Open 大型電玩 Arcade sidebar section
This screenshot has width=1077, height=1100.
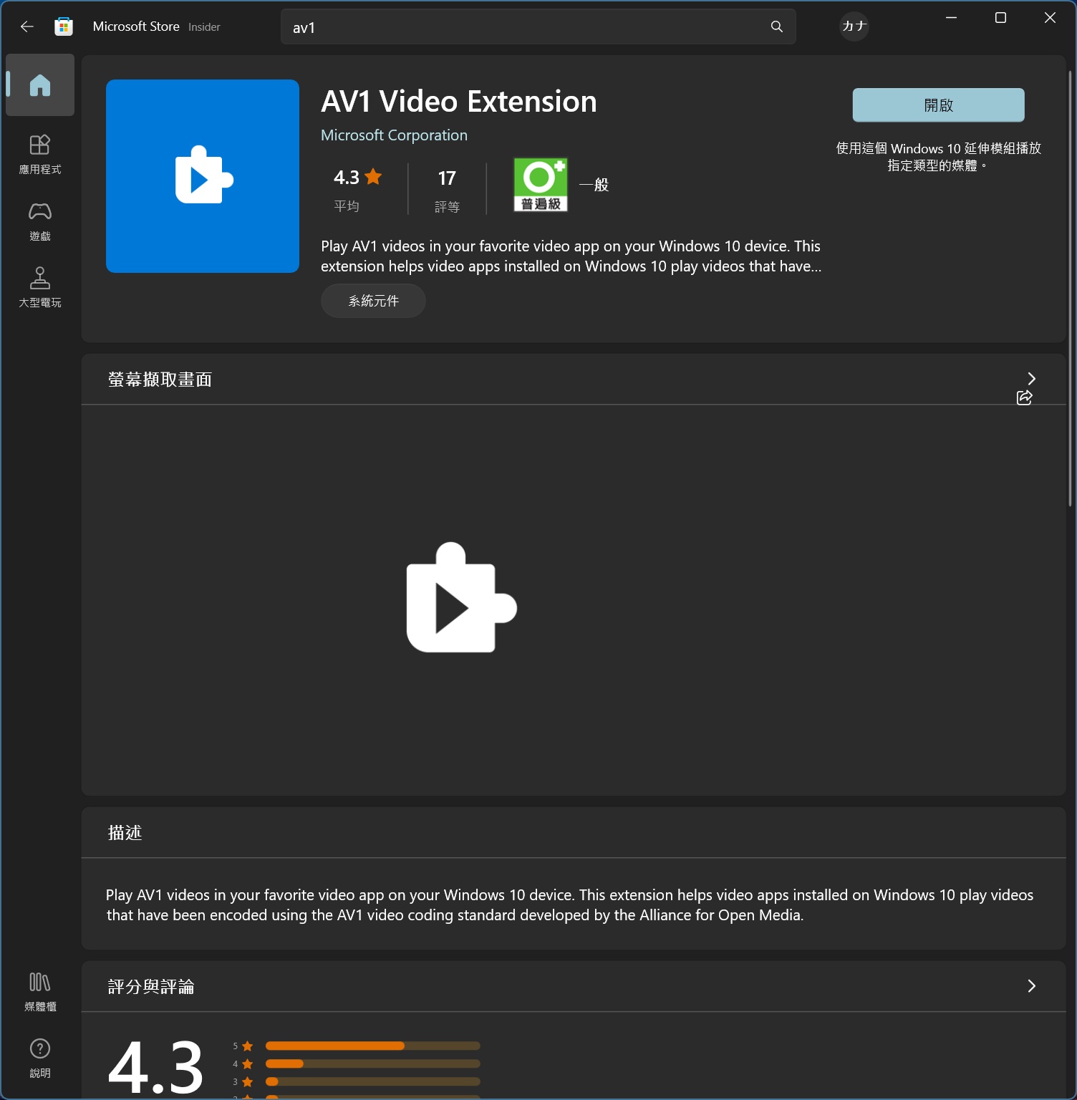point(40,287)
